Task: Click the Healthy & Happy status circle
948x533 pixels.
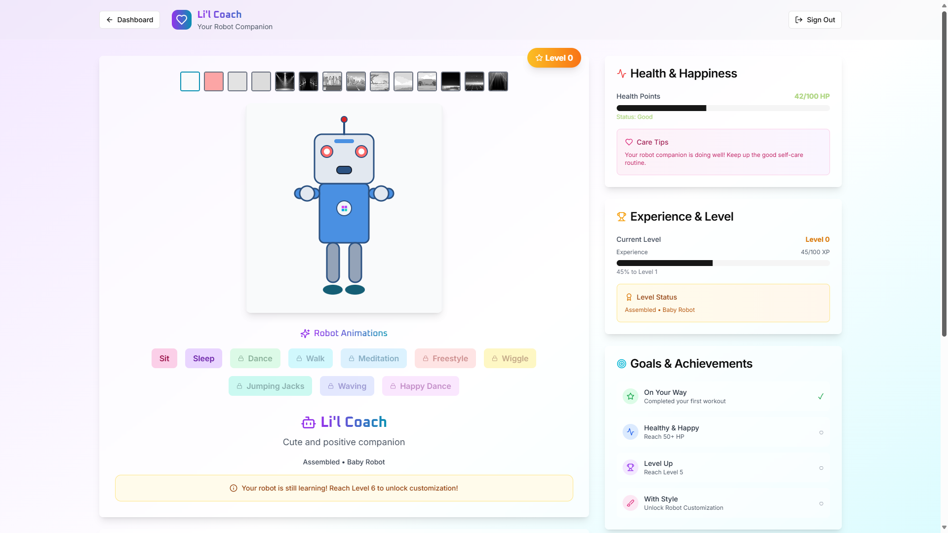Action: click(x=821, y=432)
